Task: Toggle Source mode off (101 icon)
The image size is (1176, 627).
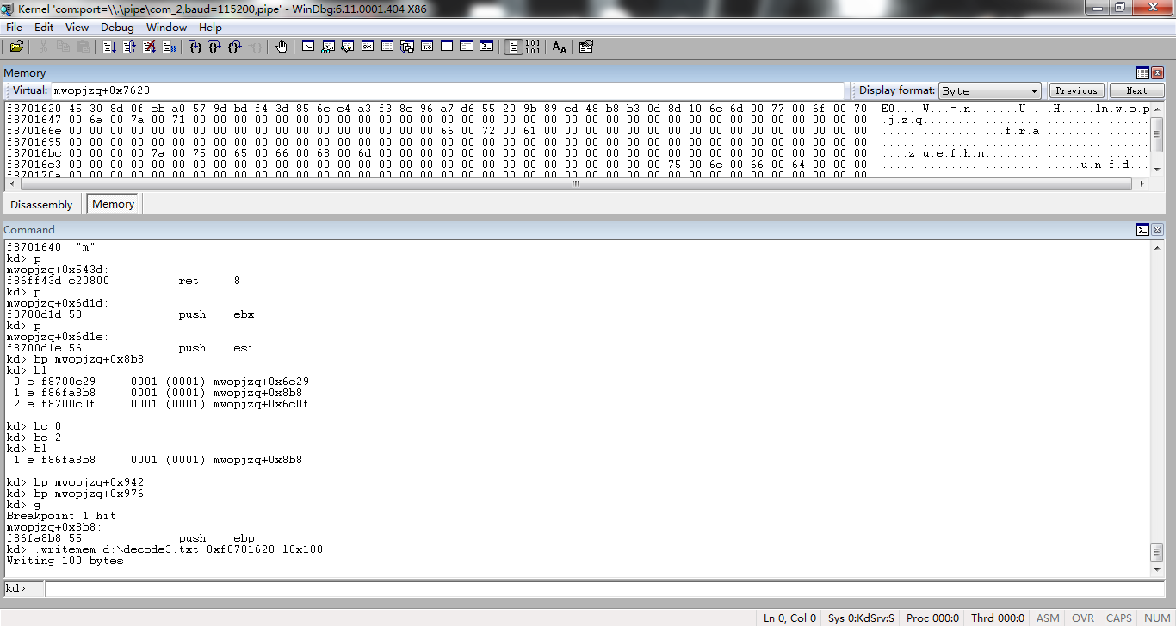Action: (533, 47)
